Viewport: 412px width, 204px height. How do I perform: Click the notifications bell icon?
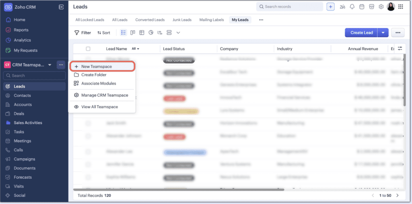coord(352,7)
